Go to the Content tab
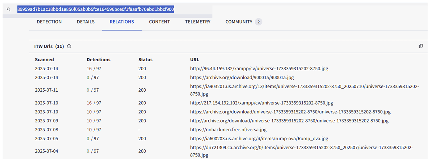Screen dimensions: 430x161 click(159, 22)
